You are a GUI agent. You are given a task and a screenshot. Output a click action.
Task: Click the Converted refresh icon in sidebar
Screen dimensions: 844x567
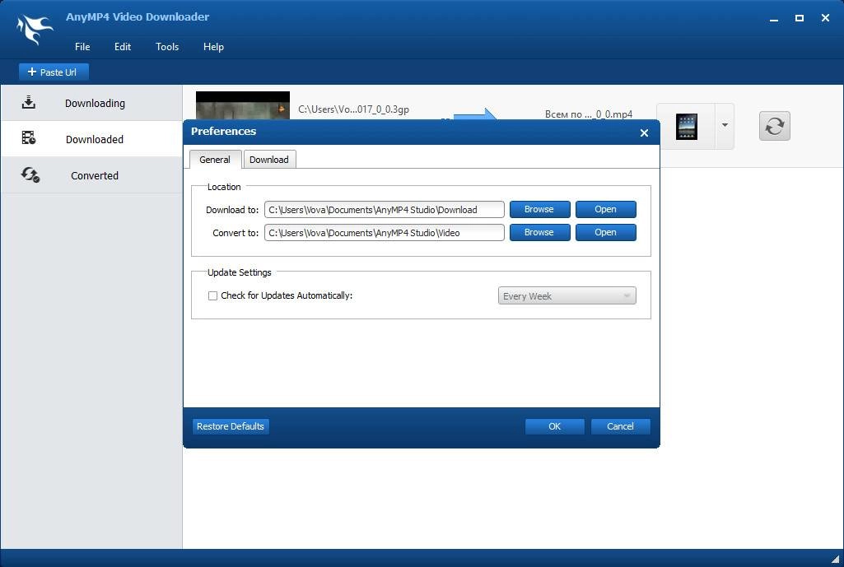point(30,174)
